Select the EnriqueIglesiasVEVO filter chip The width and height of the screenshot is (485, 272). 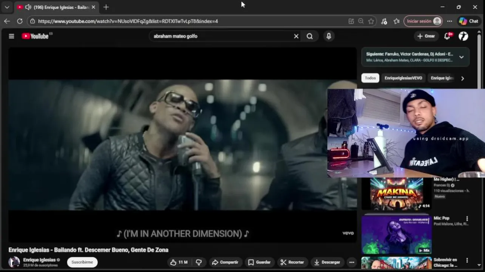[403, 78]
